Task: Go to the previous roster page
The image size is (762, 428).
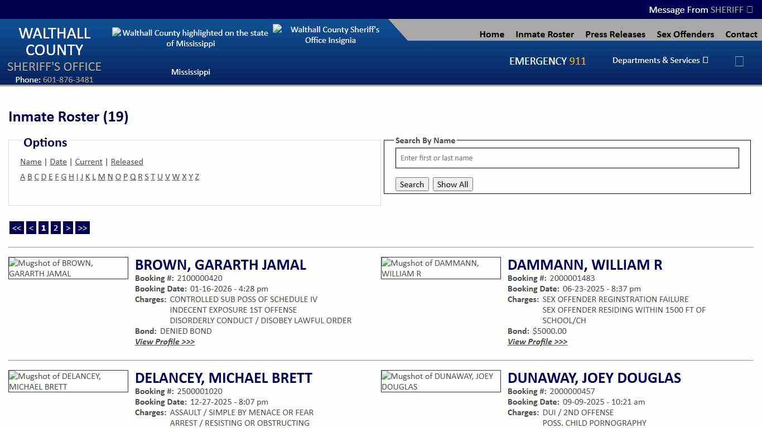Action: pyautogui.click(x=31, y=227)
